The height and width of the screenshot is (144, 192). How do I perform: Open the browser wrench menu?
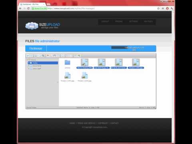172,8
